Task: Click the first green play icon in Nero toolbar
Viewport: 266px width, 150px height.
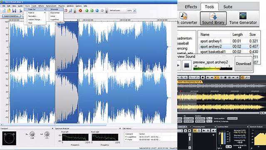Action: 87,10
